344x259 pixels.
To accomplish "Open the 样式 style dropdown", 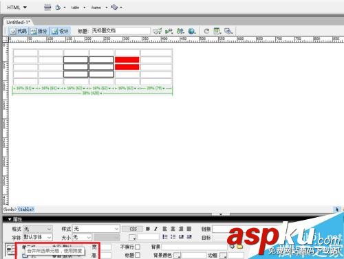I will [96, 229].
